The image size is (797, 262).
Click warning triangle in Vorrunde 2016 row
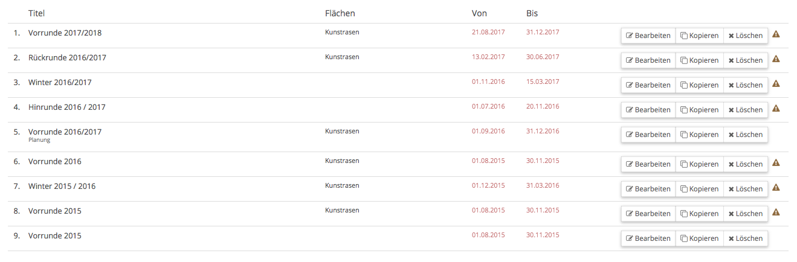click(776, 163)
